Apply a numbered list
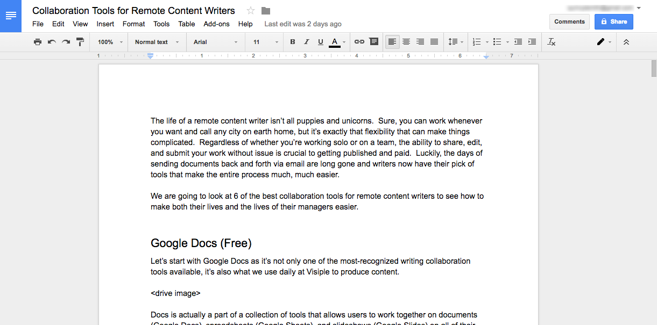Screen dimensions: 657x325 pyautogui.click(x=476, y=42)
